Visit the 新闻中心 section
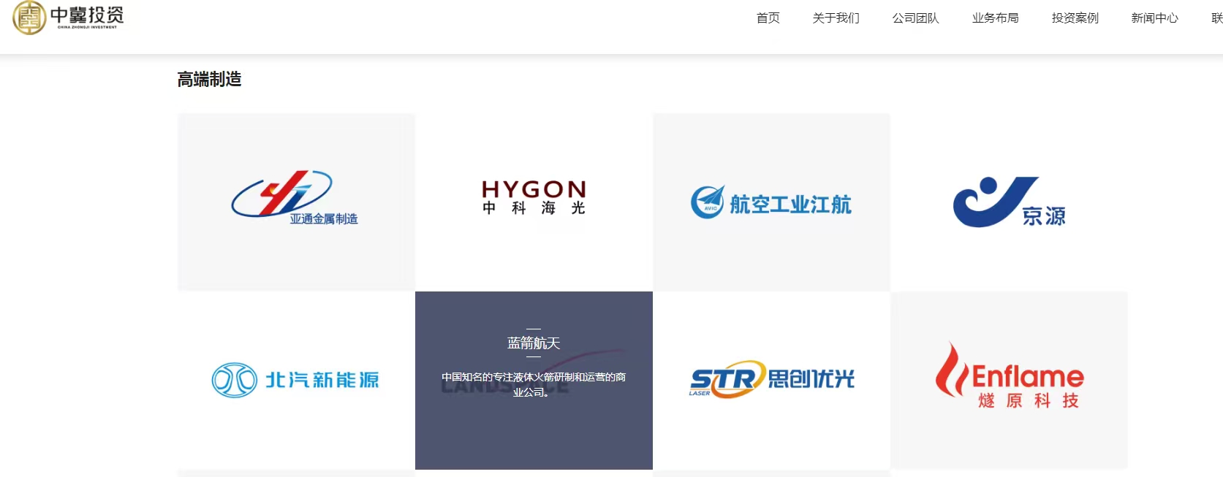The image size is (1223, 477). pos(1154,18)
